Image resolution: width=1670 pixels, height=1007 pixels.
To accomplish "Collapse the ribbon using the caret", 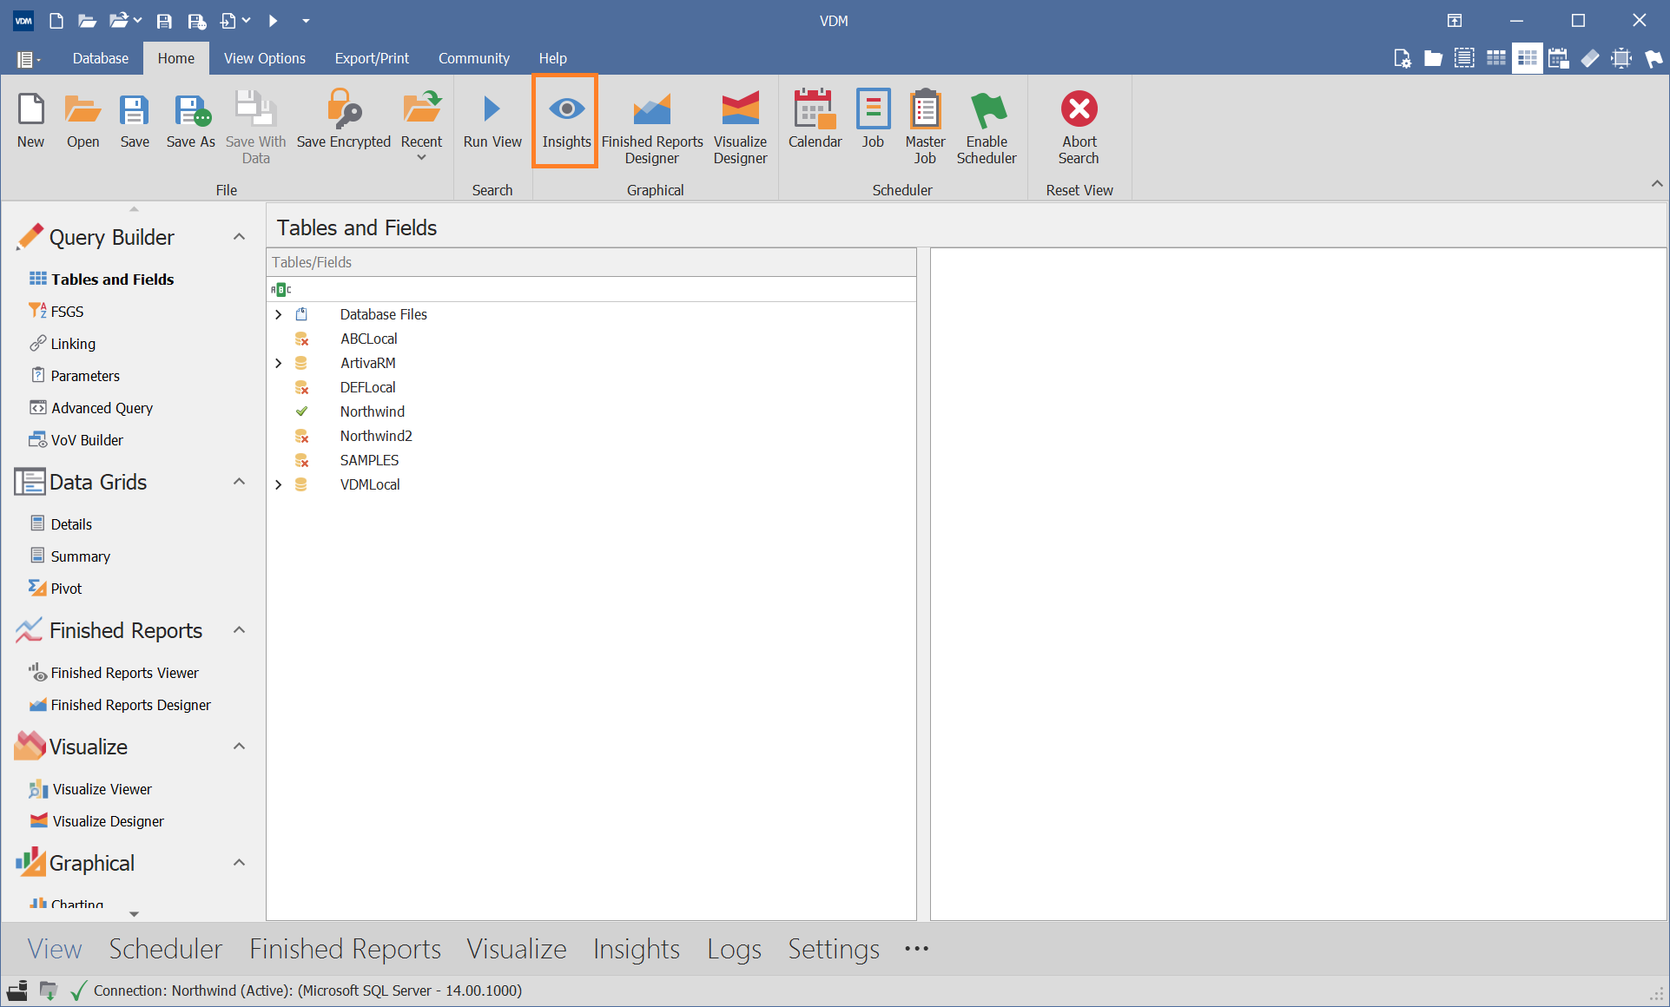I will pyautogui.click(x=1656, y=184).
